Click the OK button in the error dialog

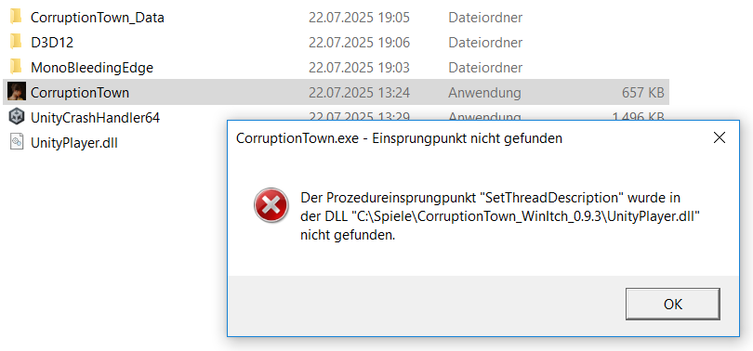click(673, 304)
